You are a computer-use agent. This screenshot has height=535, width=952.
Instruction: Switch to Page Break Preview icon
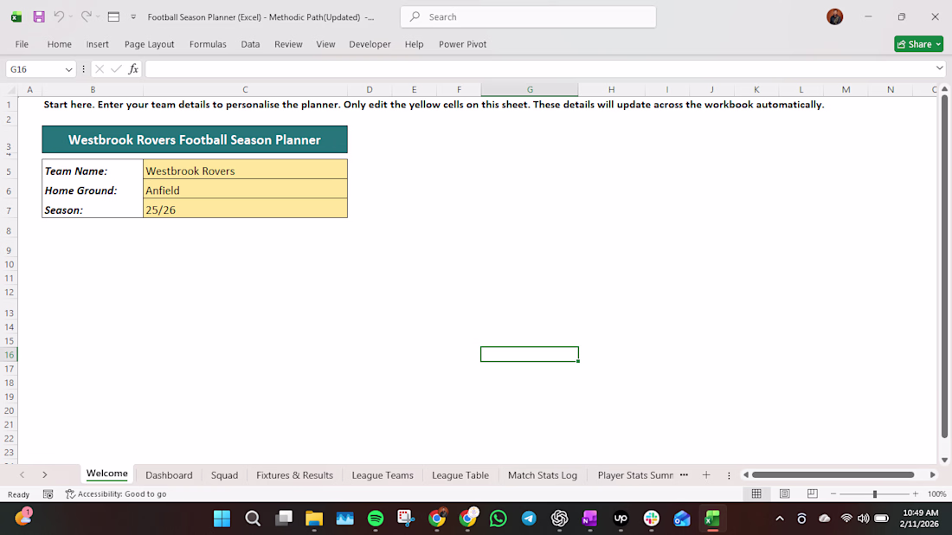click(x=813, y=493)
